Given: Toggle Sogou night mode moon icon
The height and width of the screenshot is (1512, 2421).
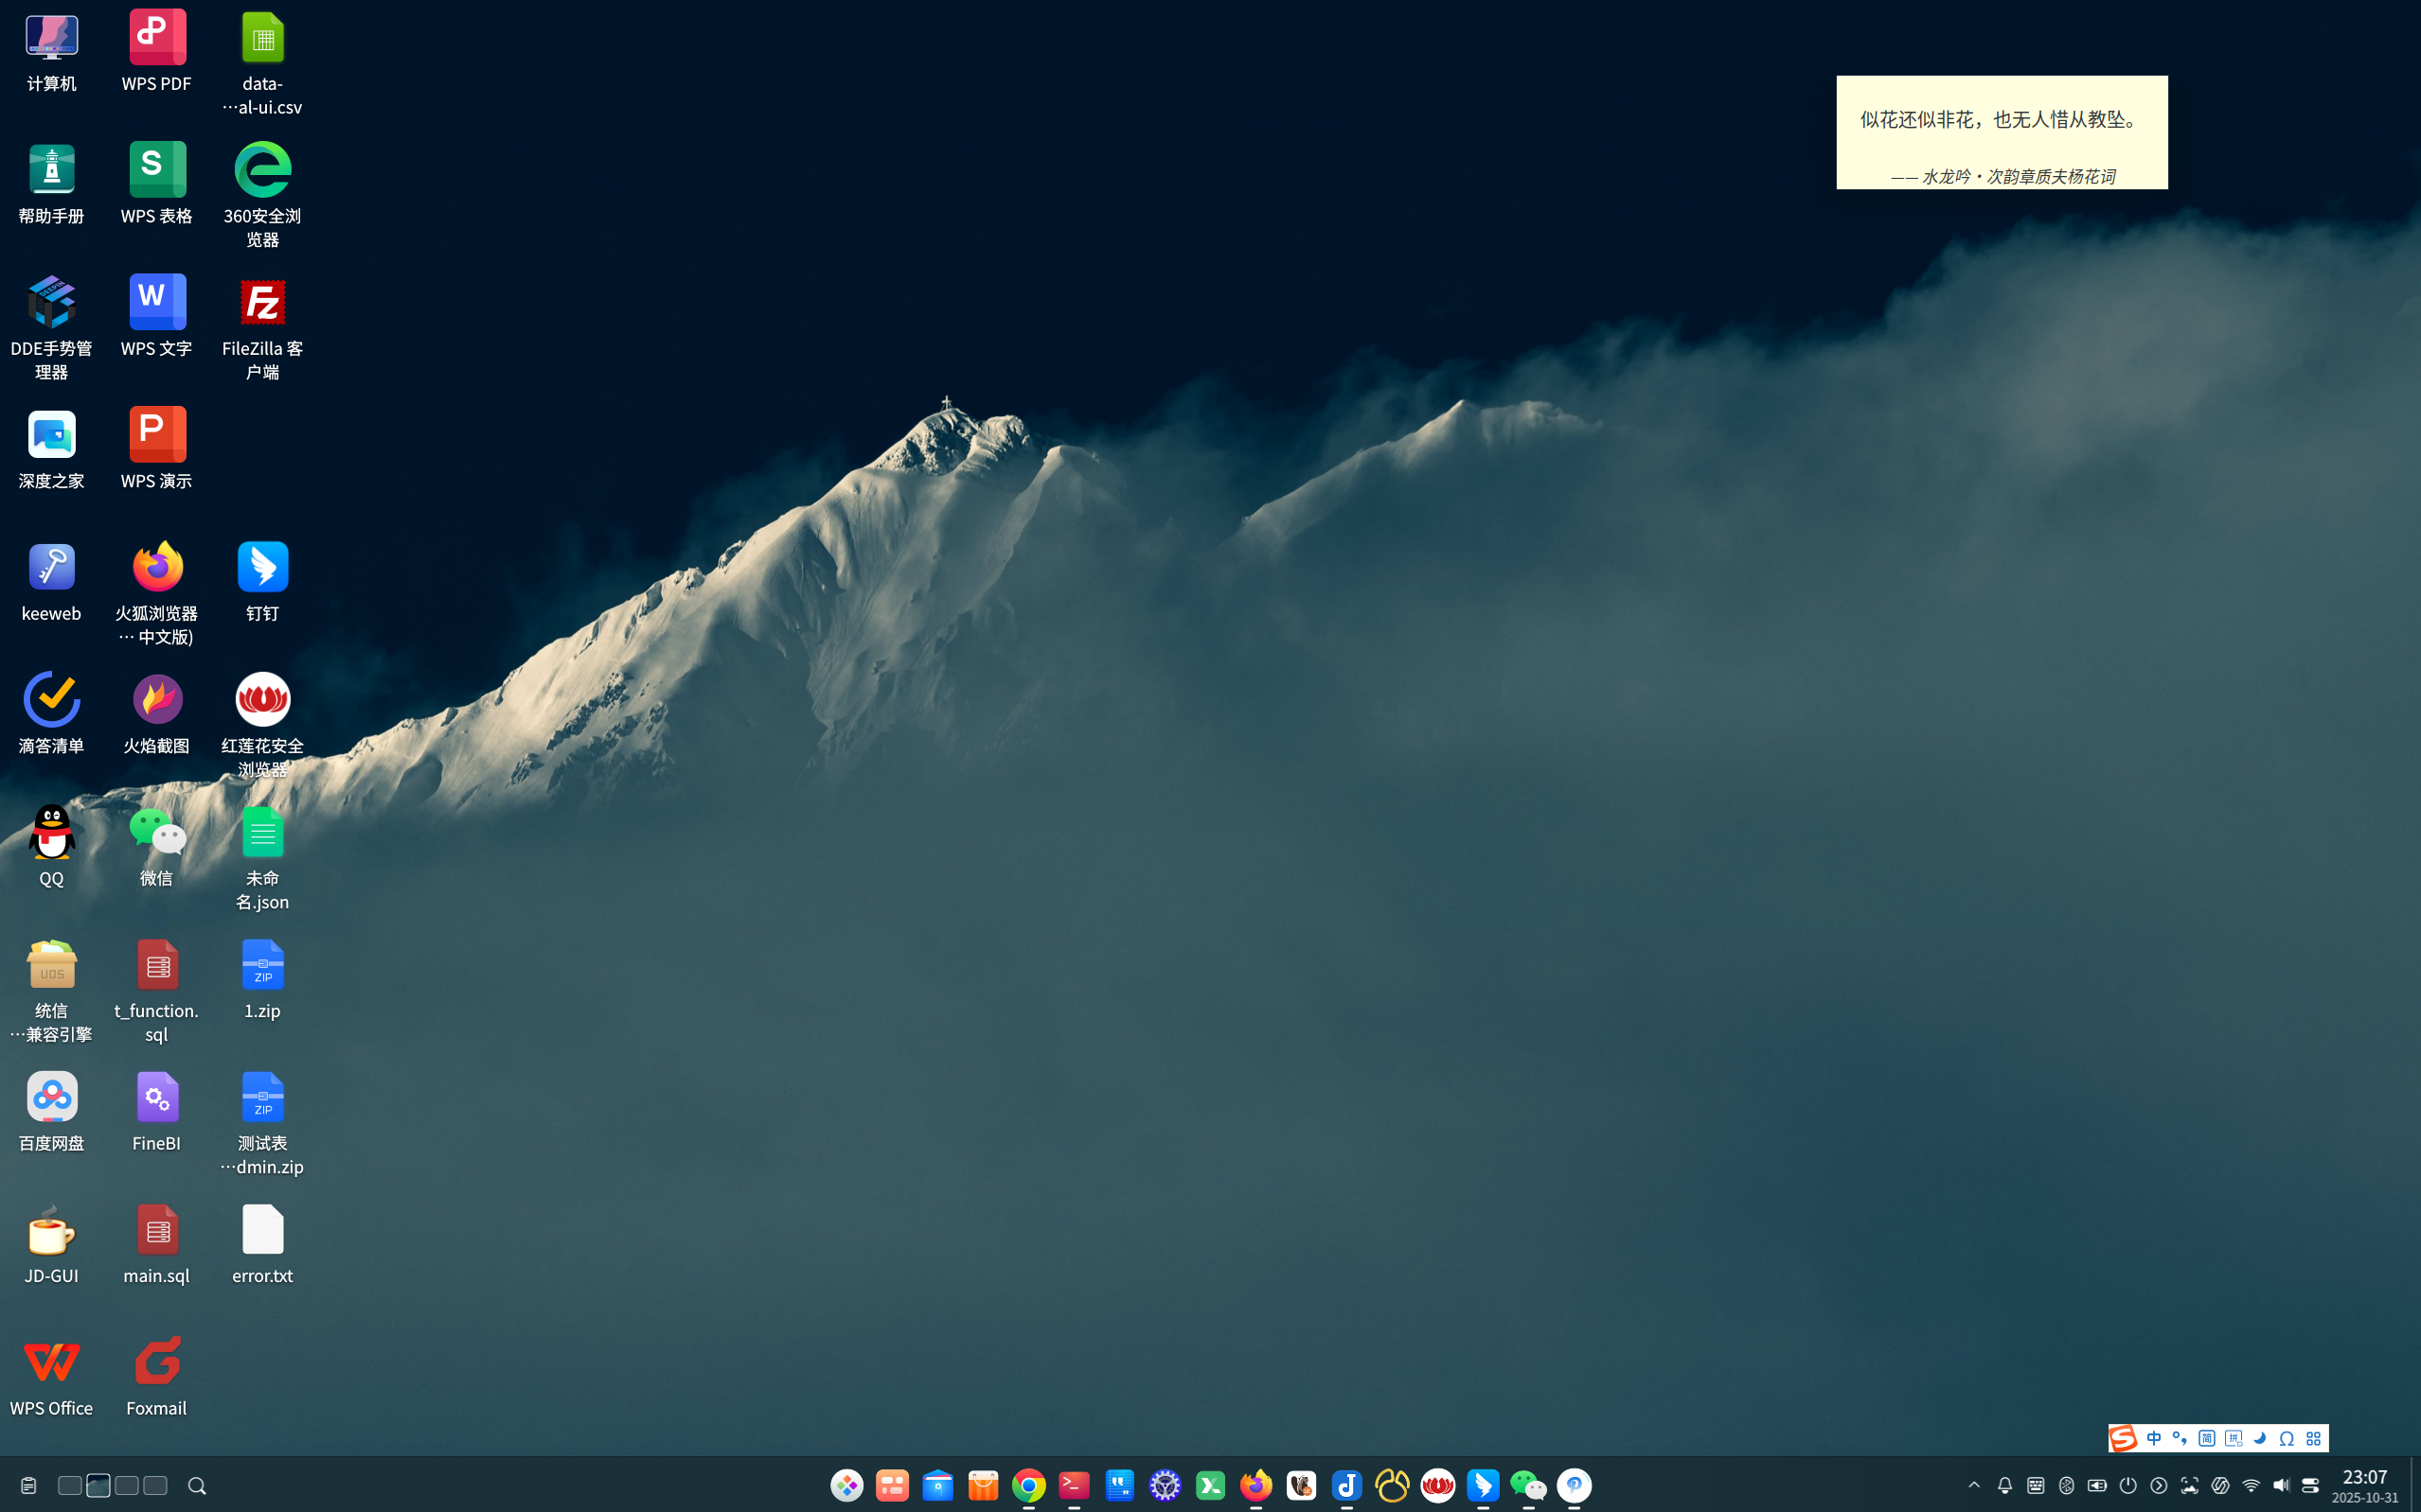Looking at the screenshot, I should 2260,1438.
